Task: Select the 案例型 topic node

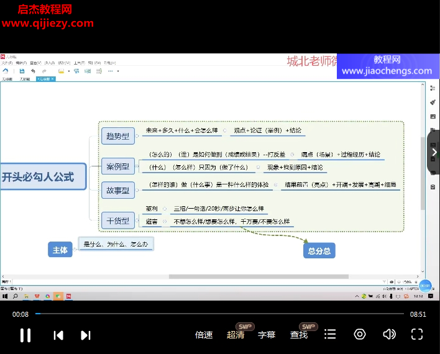Action: pos(118,166)
